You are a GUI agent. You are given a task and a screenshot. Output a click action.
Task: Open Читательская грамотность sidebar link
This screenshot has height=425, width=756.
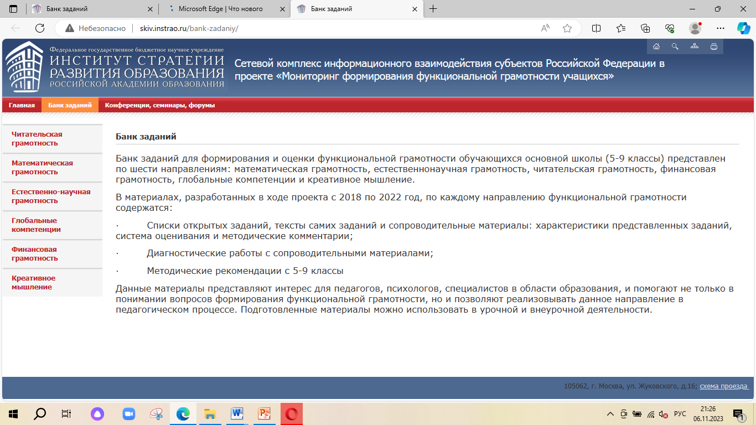[37, 139]
